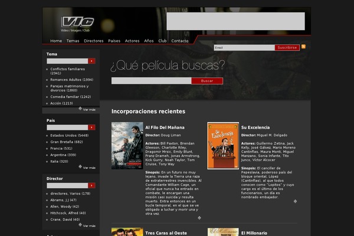This screenshot has width=354, height=236.
Task: Submit the País filter arrow button
Action: 91,127
